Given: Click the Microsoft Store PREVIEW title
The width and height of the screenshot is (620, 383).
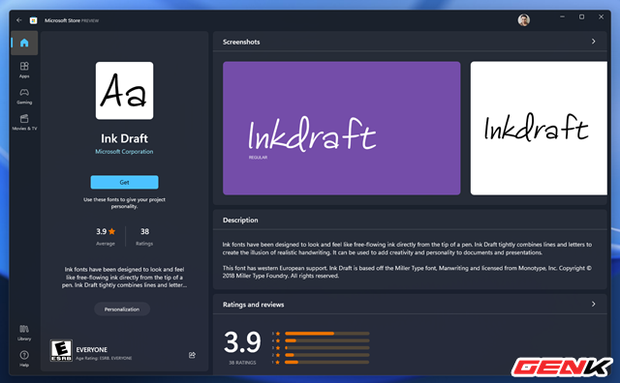Looking at the screenshot, I should (71, 20).
